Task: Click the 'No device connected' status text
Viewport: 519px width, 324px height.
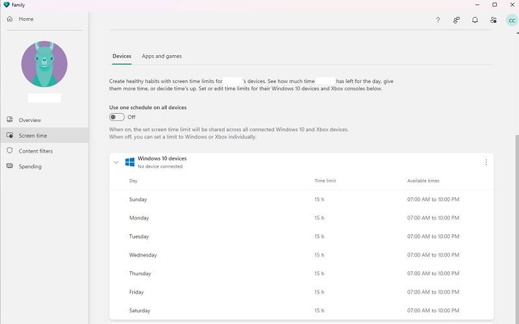Action: 160,166
